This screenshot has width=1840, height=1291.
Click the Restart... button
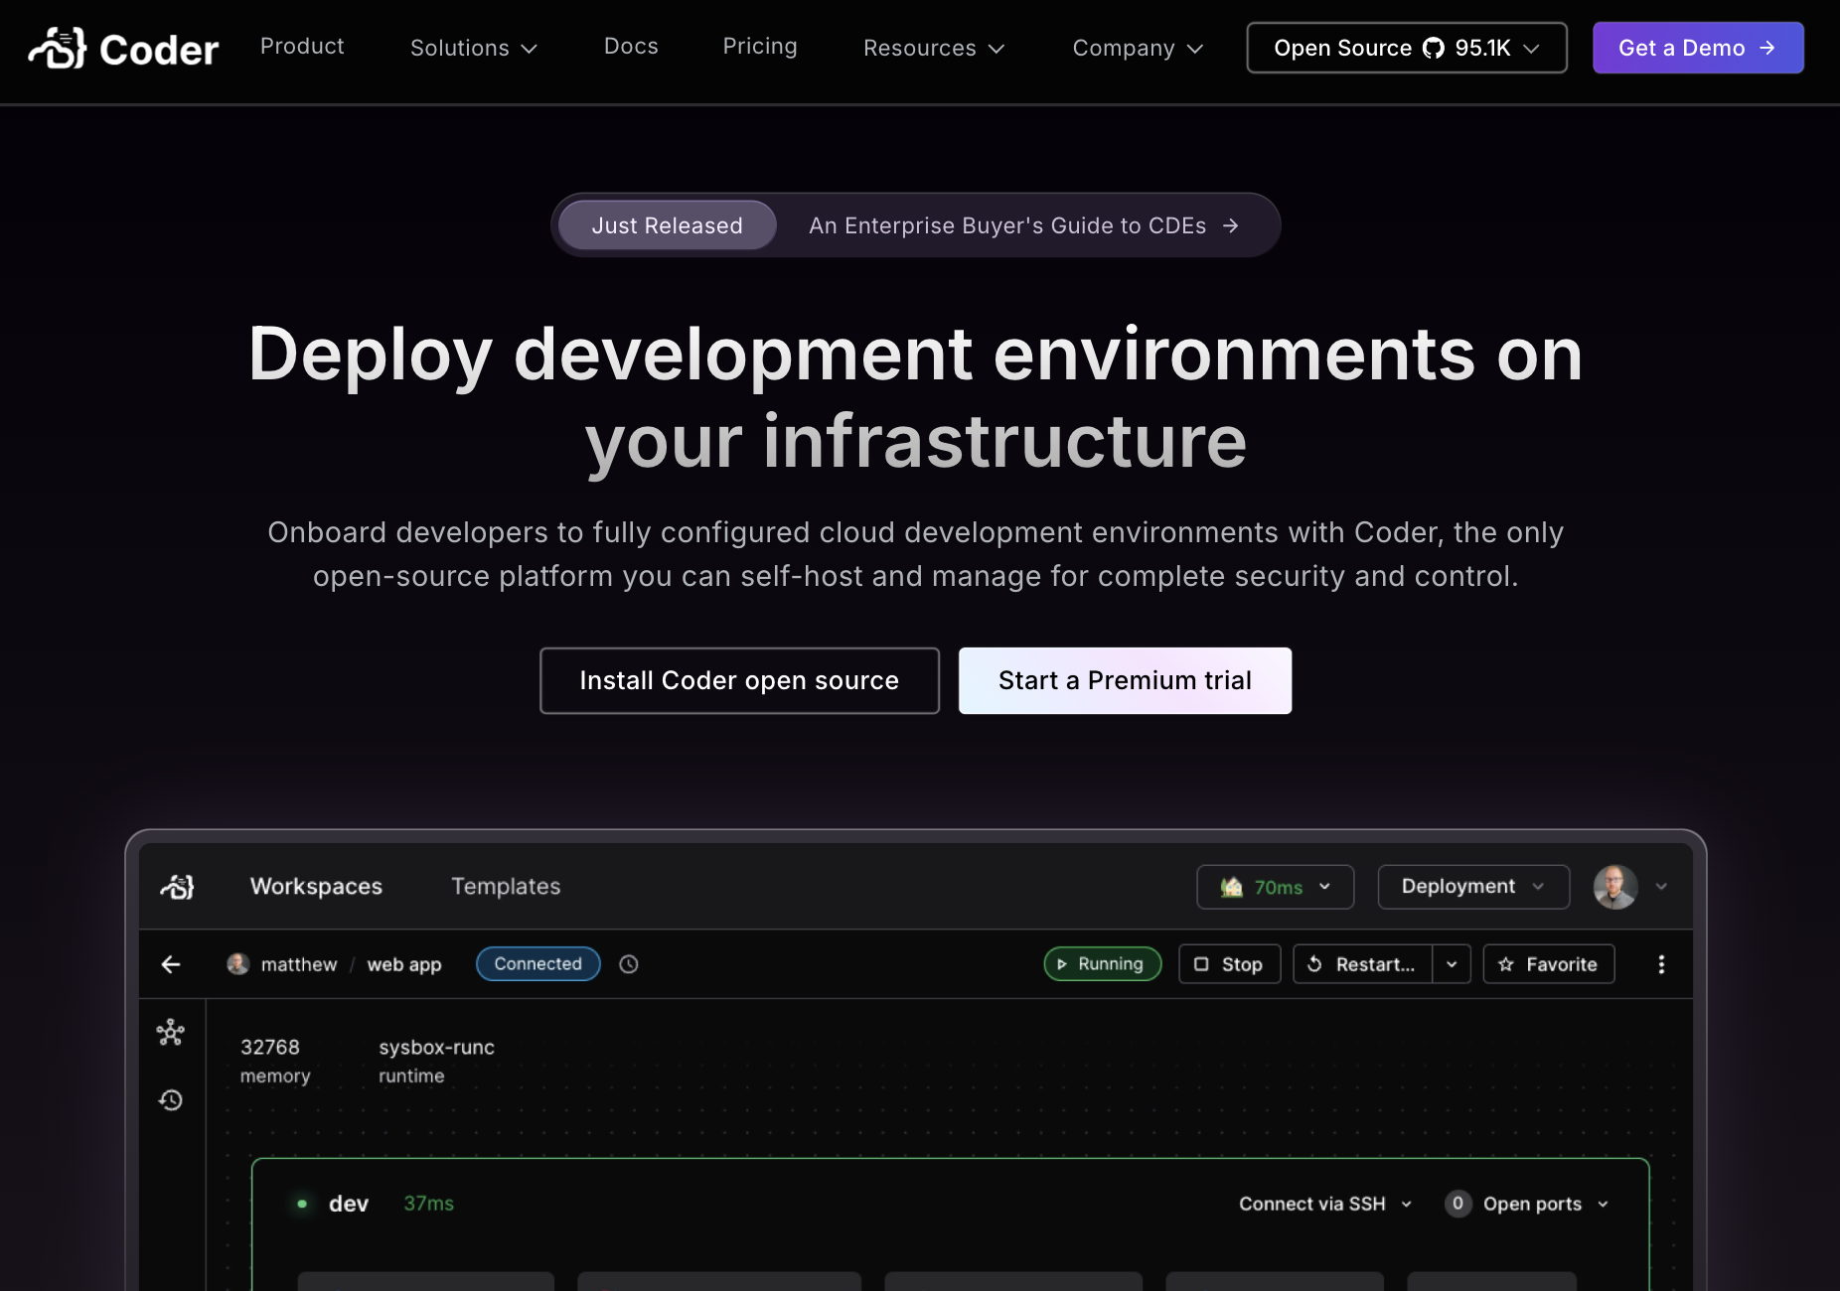(1362, 964)
